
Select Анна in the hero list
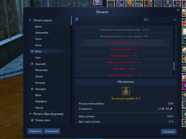[38, 51]
